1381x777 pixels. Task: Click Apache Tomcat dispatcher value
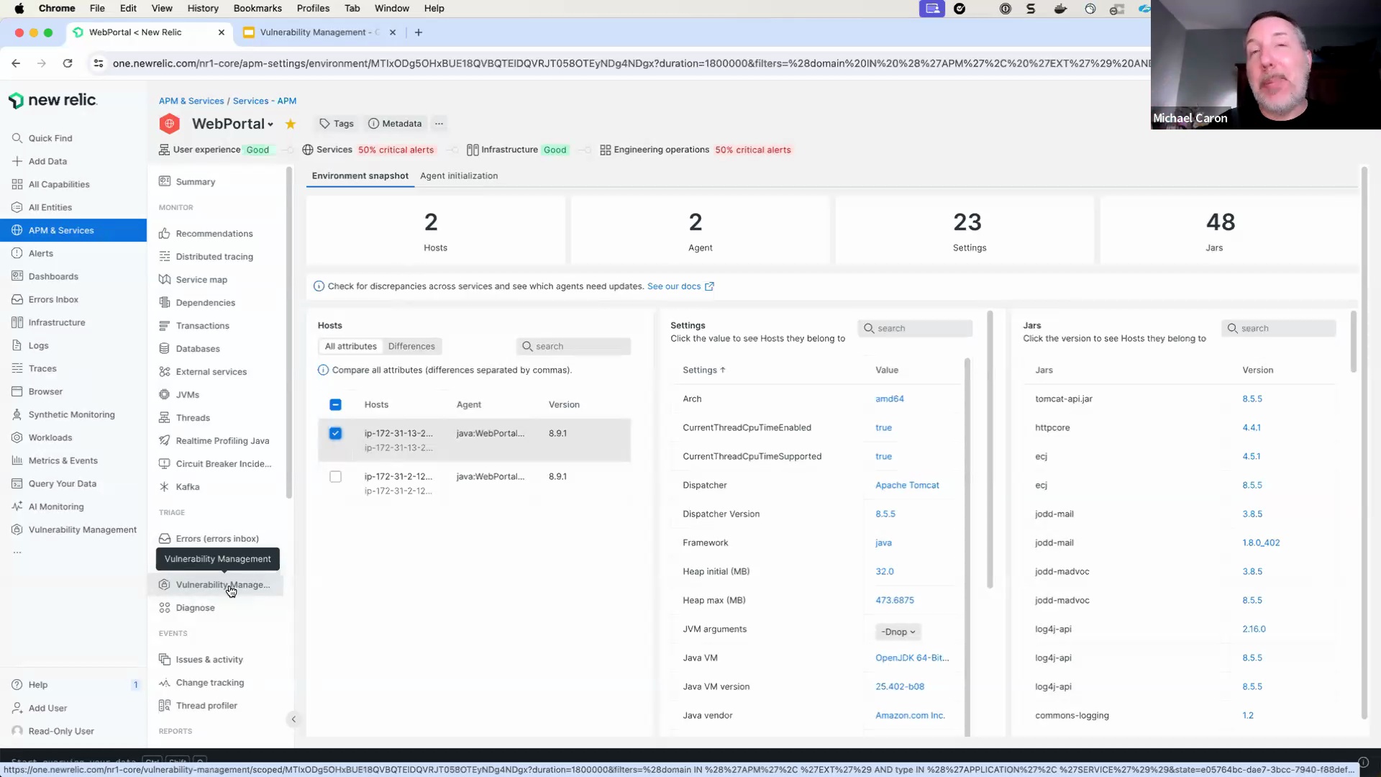coord(907,485)
